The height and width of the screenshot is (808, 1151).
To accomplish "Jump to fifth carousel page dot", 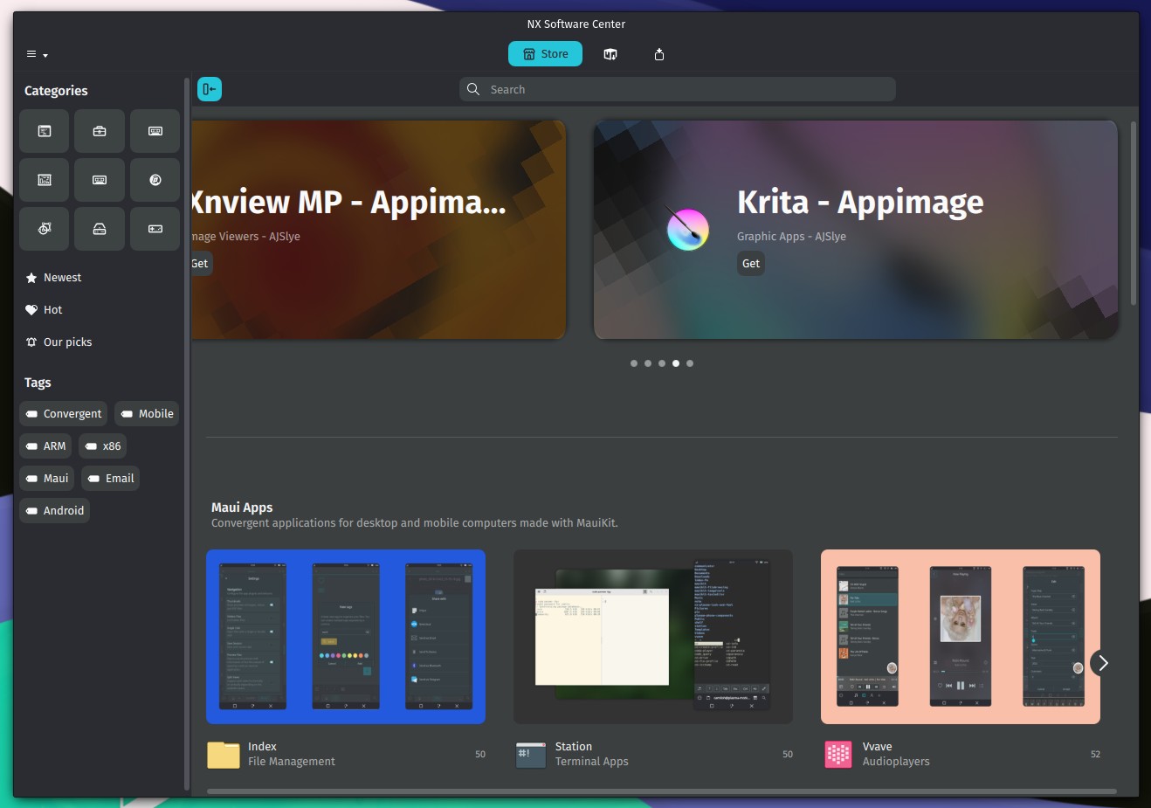I will (690, 363).
